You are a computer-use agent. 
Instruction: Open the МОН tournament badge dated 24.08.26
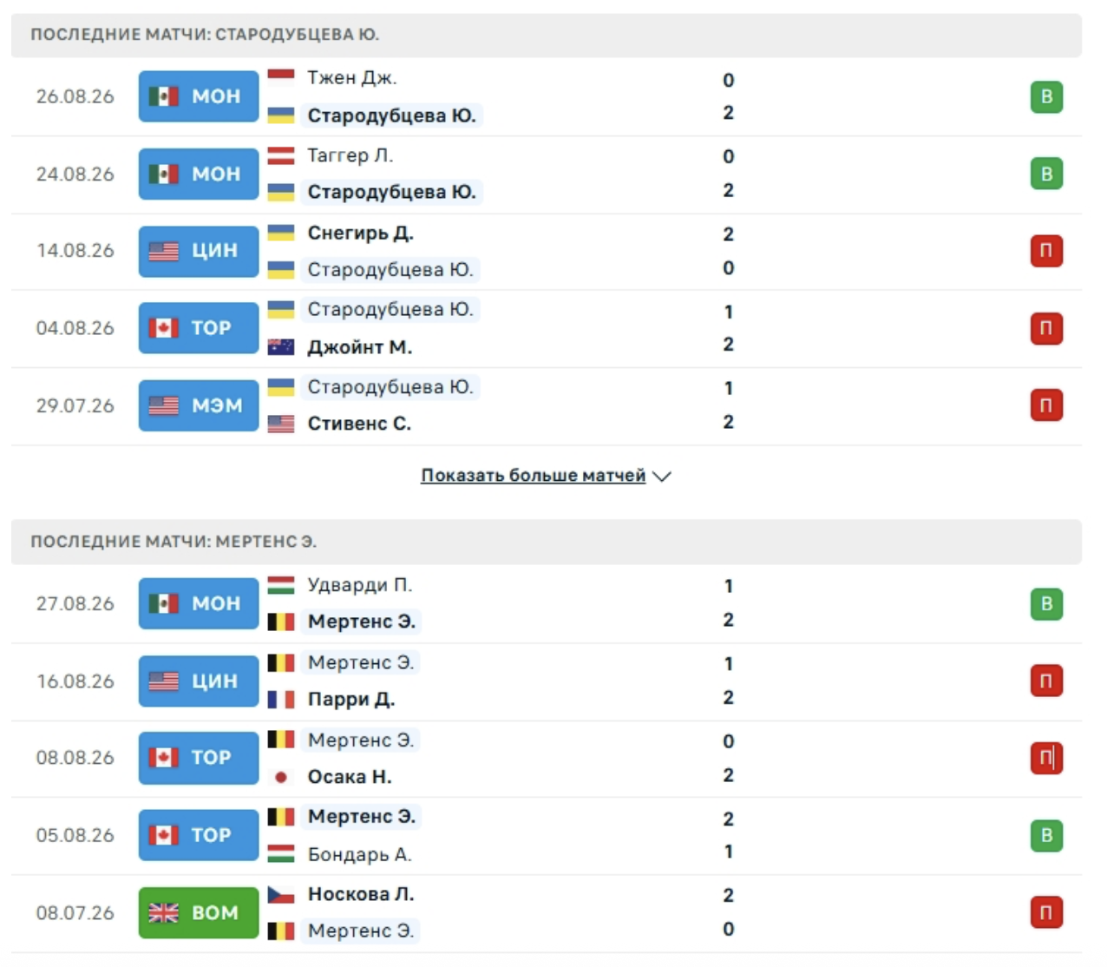click(199, 174)
